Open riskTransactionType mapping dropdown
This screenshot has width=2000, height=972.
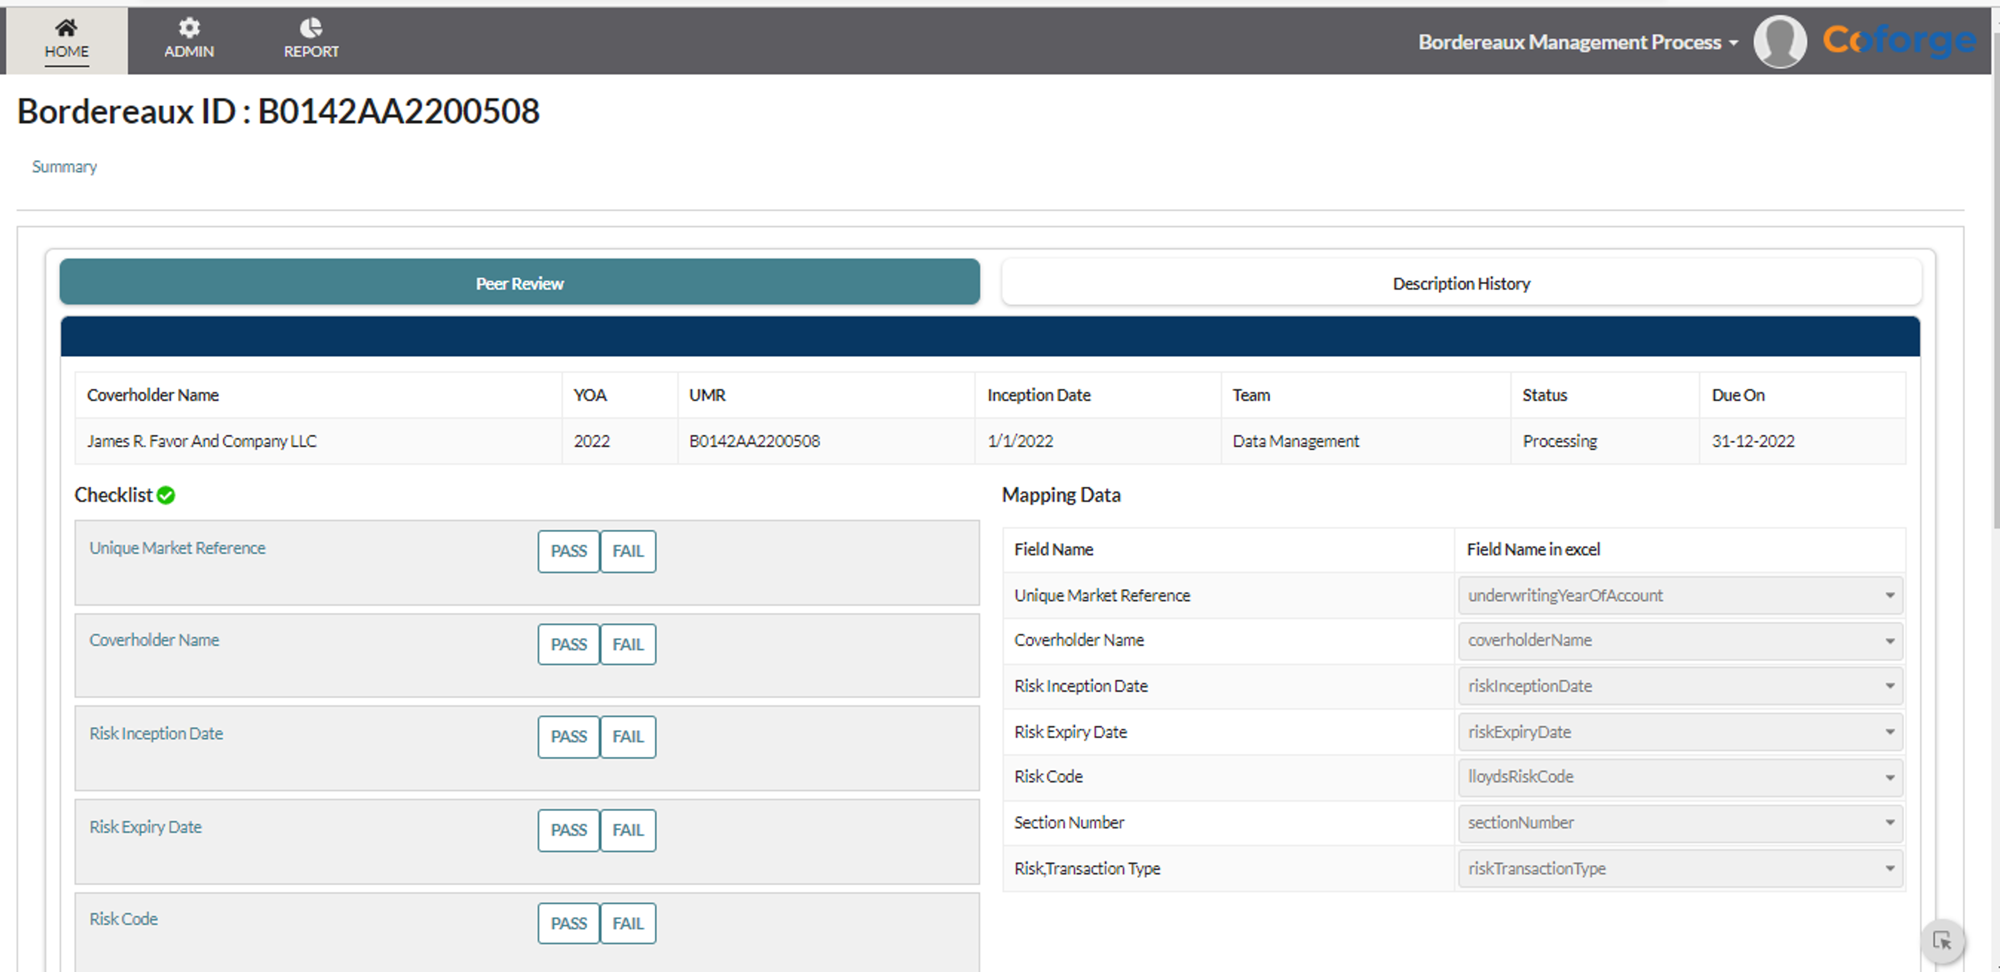coord(1680,869)
